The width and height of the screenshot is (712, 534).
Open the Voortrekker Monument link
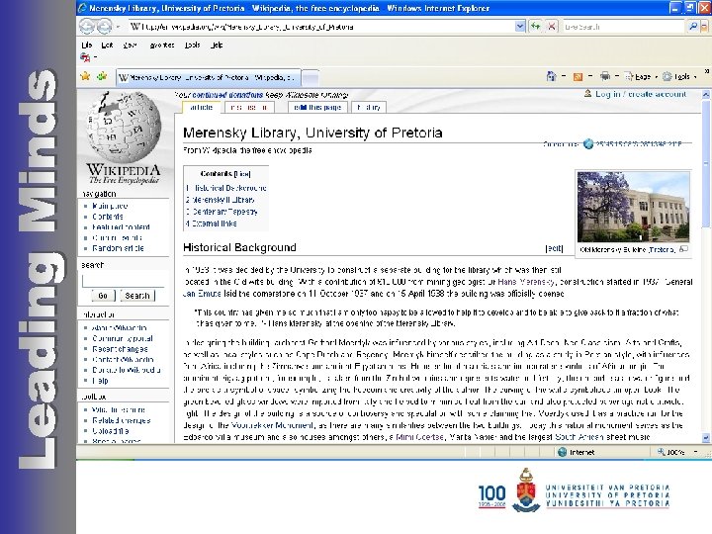click(x=272, y=425)
